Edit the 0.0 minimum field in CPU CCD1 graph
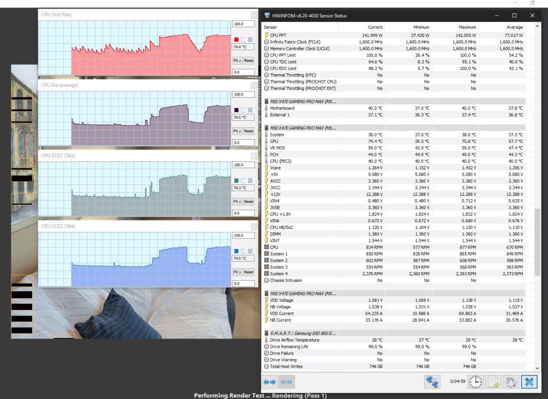This screenshot has height=399, width=548. tap(243, 213)
